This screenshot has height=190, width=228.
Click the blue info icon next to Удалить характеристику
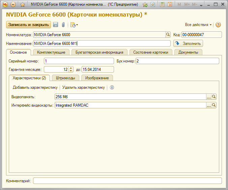click(x=112, y=87)
